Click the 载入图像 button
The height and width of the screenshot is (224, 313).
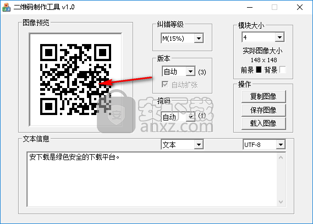pyautogui.click(x=263, y=123)
